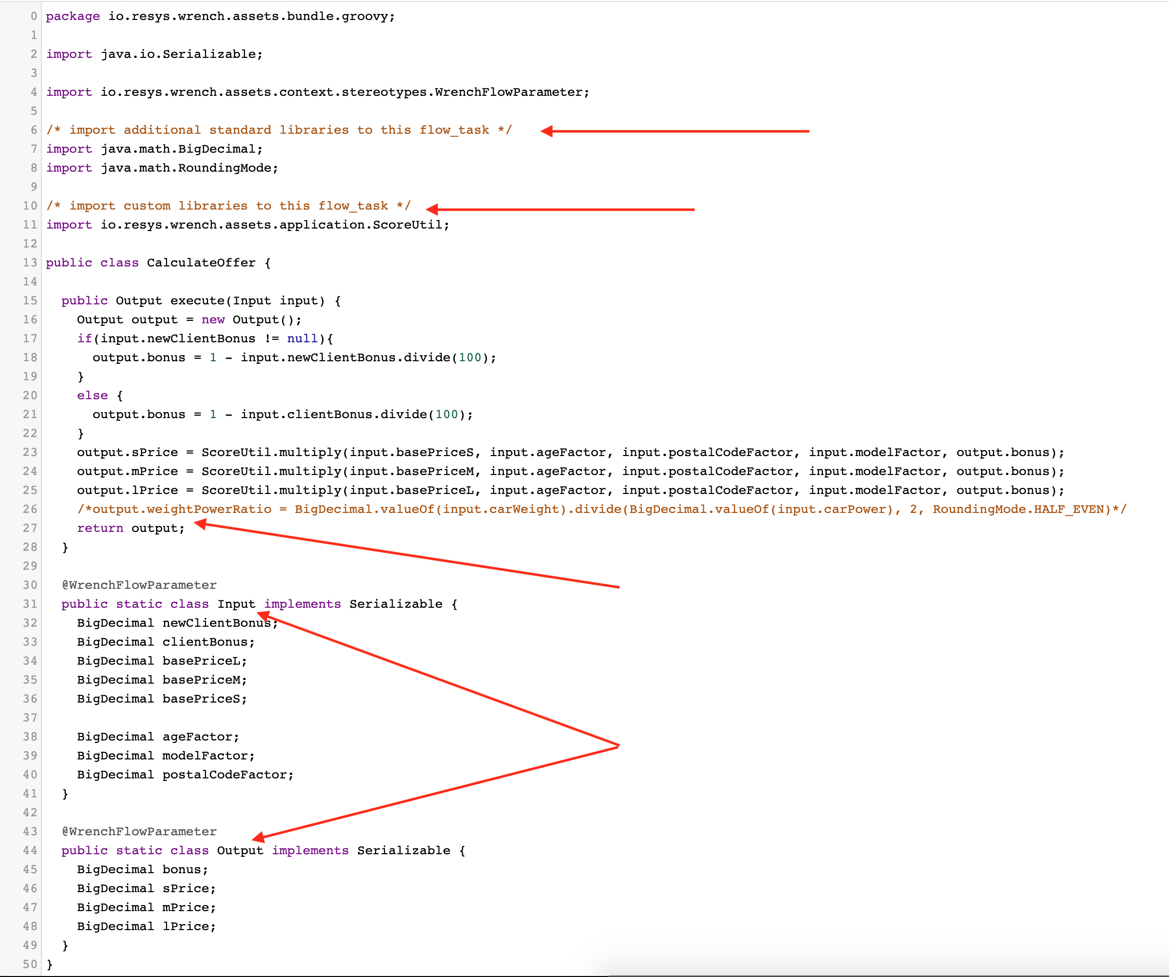The image size is (1169, 977).
Task: Click the import java.math.RoundingMode statement
Action: [162, 168]
